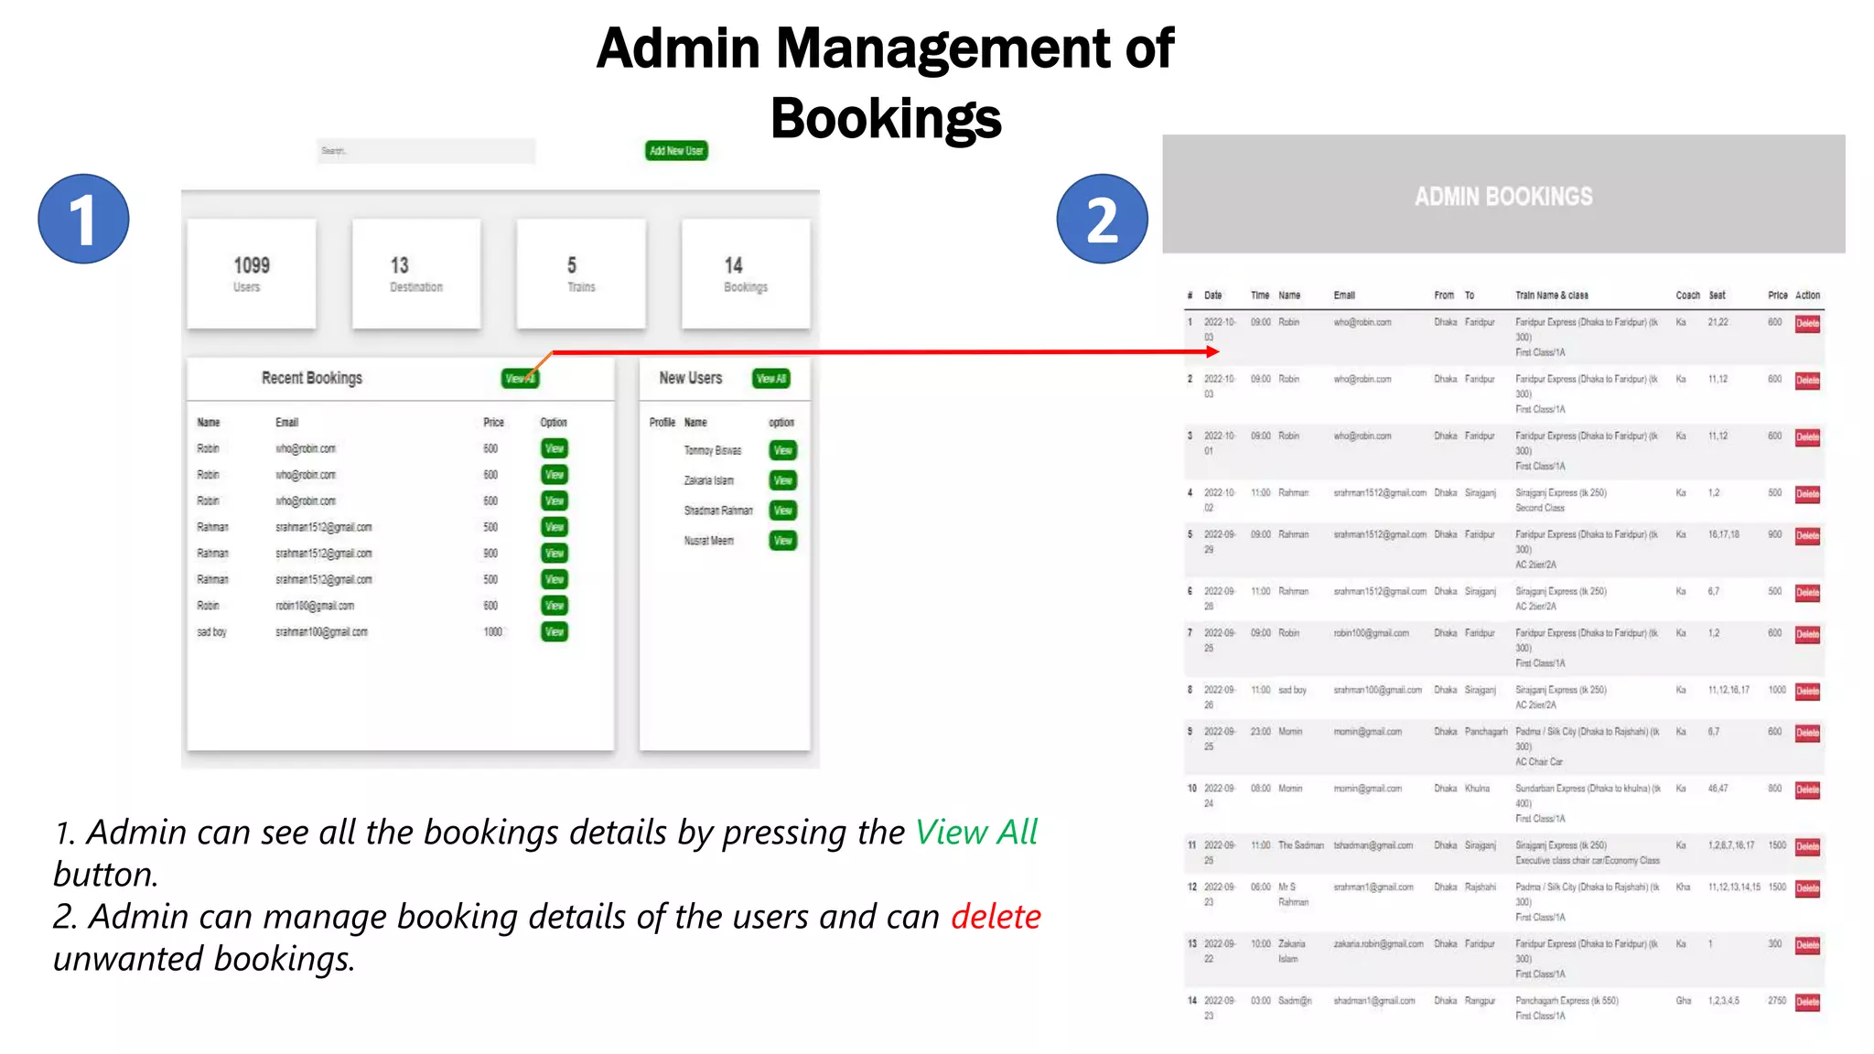View the Rahman booking priced 900
The width and height of the screenshot is (1874, 1054).
pyautogui.click(x=555, y=554)
